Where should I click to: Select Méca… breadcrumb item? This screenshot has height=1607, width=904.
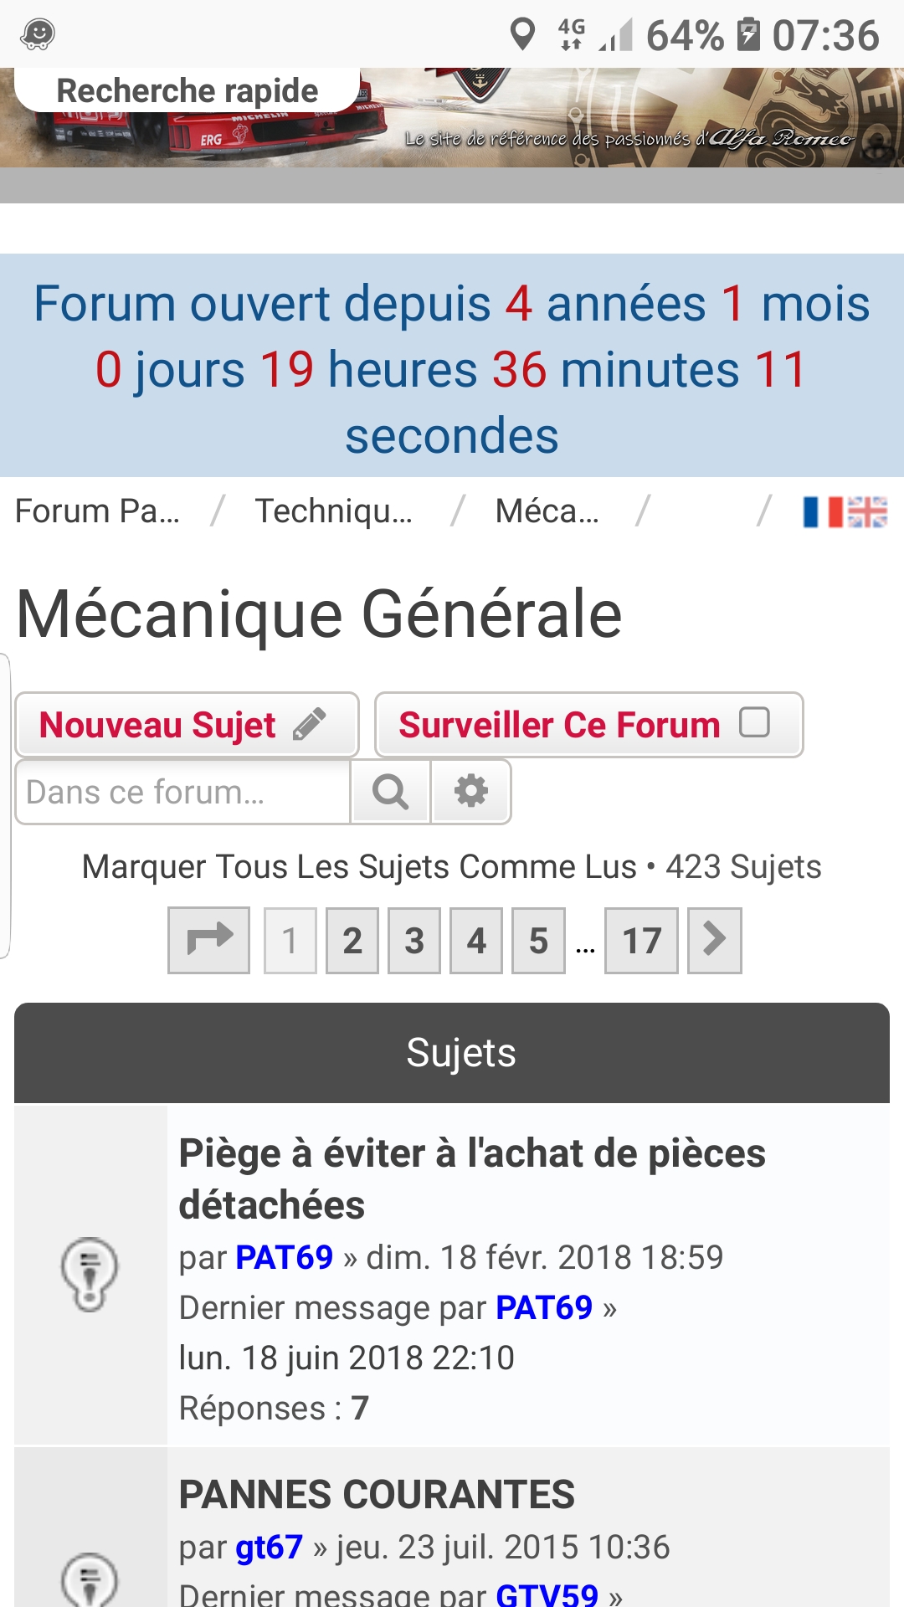point(547,511)
